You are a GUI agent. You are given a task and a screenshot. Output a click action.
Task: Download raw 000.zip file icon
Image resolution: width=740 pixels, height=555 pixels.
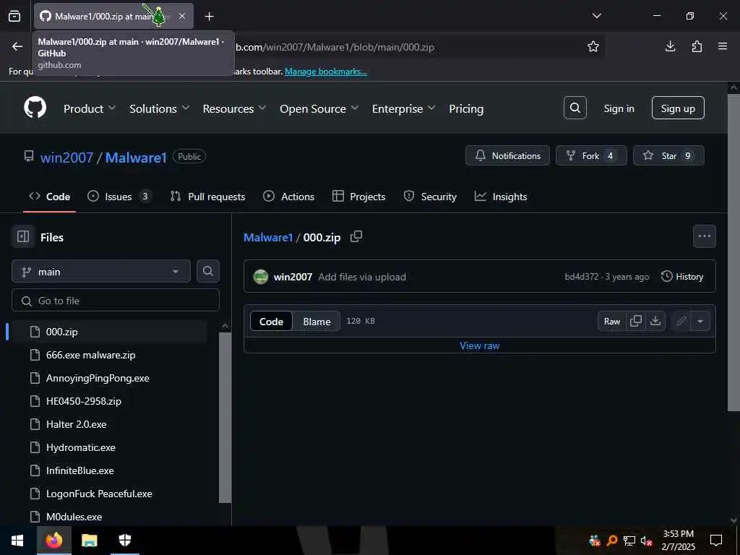[655, 321]
